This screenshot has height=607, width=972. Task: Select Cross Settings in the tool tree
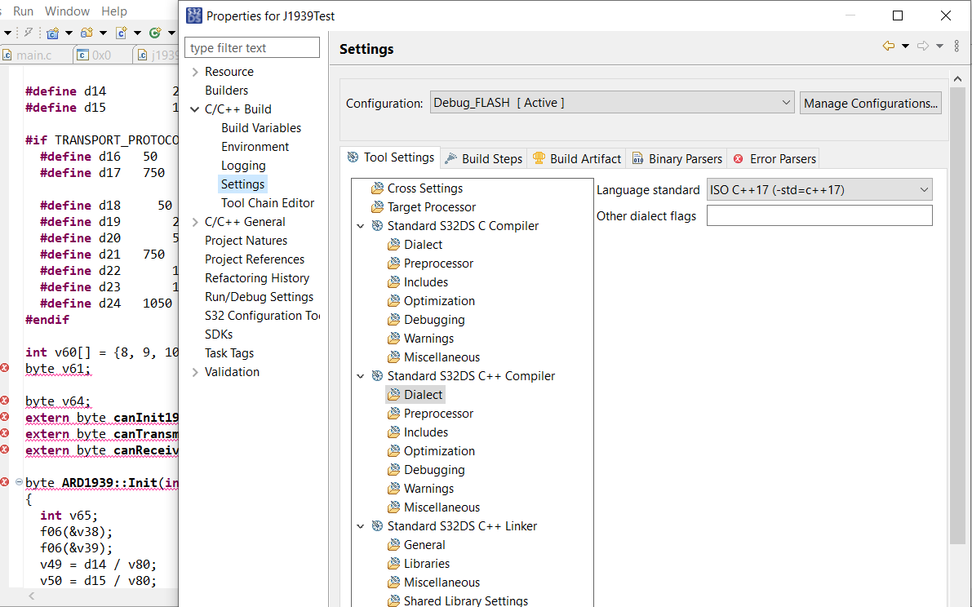click(x=424, y=188)
